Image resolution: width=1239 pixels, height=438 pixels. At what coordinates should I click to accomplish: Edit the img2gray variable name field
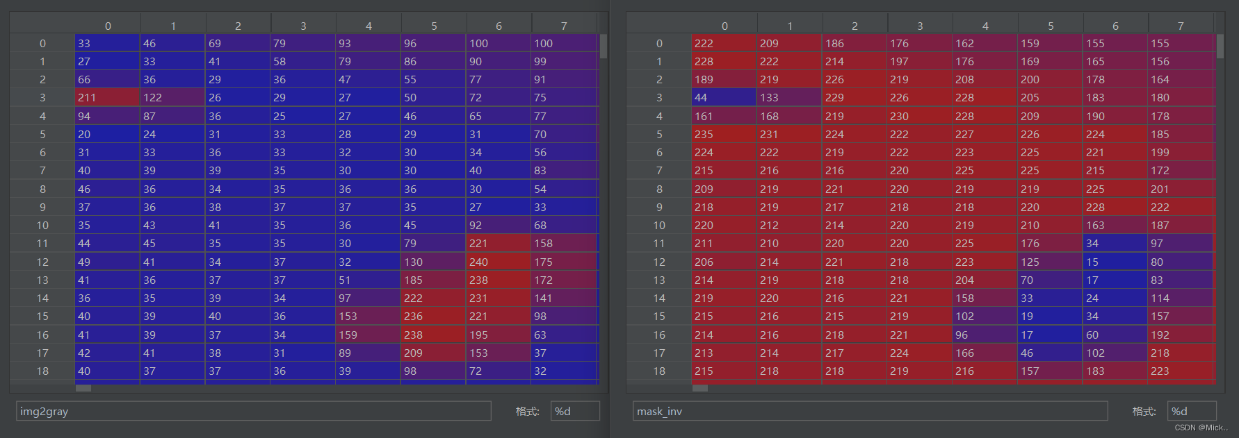(254, 411)
